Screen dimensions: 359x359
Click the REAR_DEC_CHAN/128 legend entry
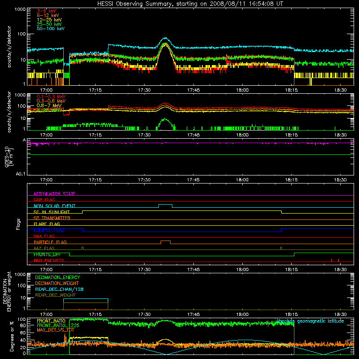[x=59, y=289]
